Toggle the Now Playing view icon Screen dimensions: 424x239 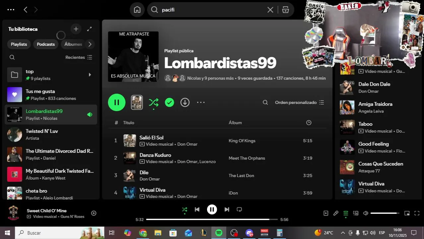tap(326, 213)
